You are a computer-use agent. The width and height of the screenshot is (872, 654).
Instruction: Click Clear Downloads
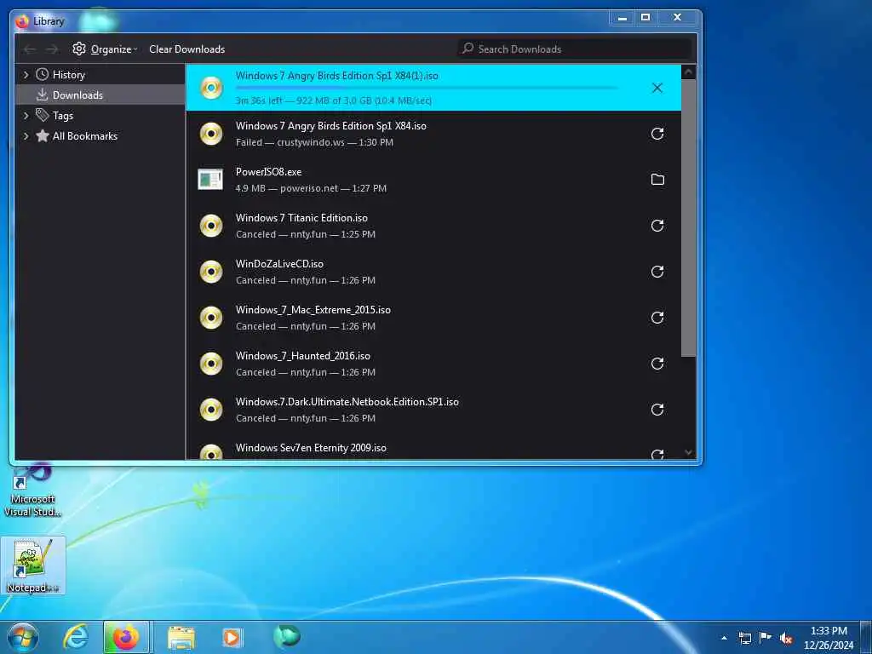point(186,49)
